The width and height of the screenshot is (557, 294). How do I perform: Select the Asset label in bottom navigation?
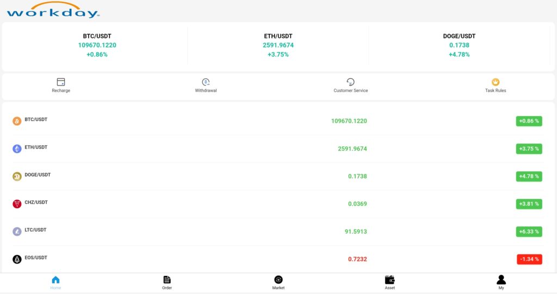point(389,288)
